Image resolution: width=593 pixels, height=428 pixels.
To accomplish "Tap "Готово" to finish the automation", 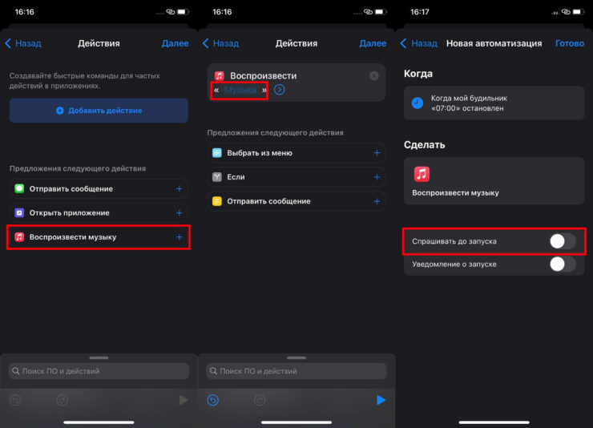I will 569,43.
